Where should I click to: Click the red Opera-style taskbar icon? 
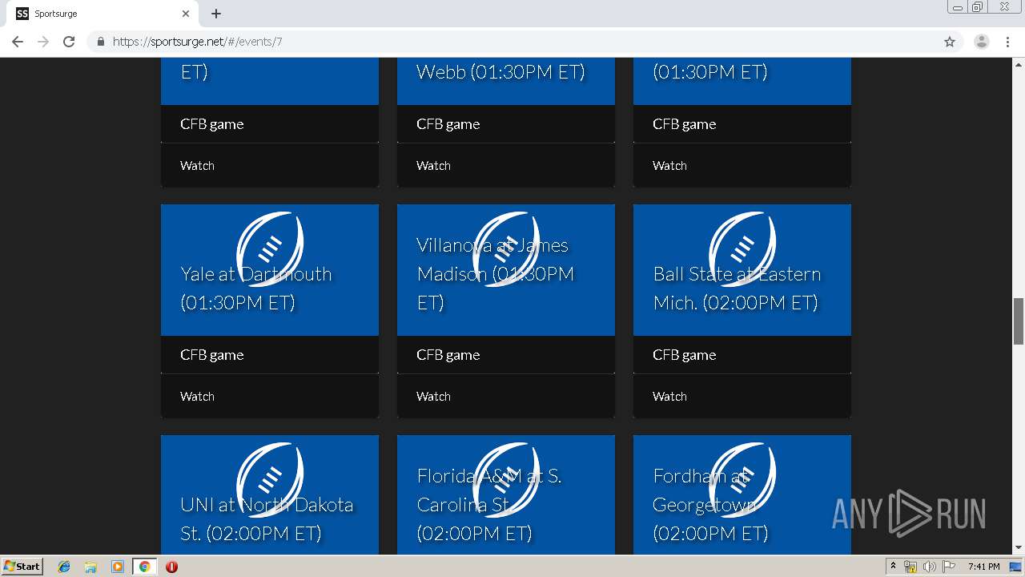(171, 567)
